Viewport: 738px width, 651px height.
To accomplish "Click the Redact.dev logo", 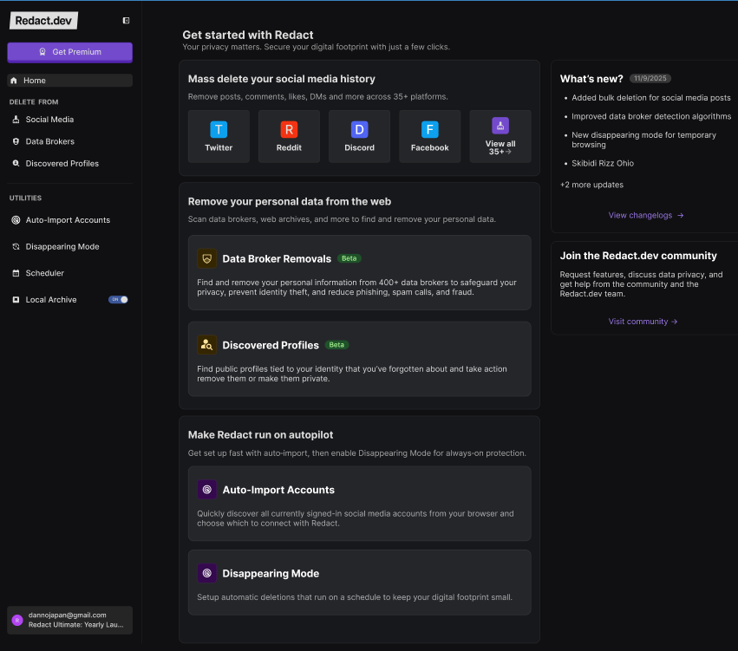I will click(43, 21).
